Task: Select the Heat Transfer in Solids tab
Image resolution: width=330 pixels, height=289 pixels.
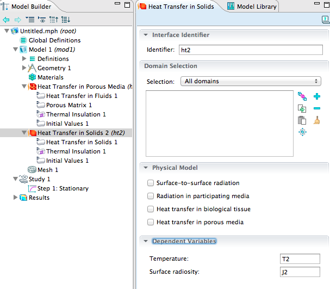Action: click(x=178, y=7)
